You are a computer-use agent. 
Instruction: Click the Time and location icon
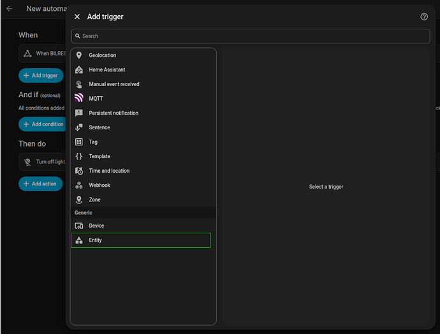(79, 171)
